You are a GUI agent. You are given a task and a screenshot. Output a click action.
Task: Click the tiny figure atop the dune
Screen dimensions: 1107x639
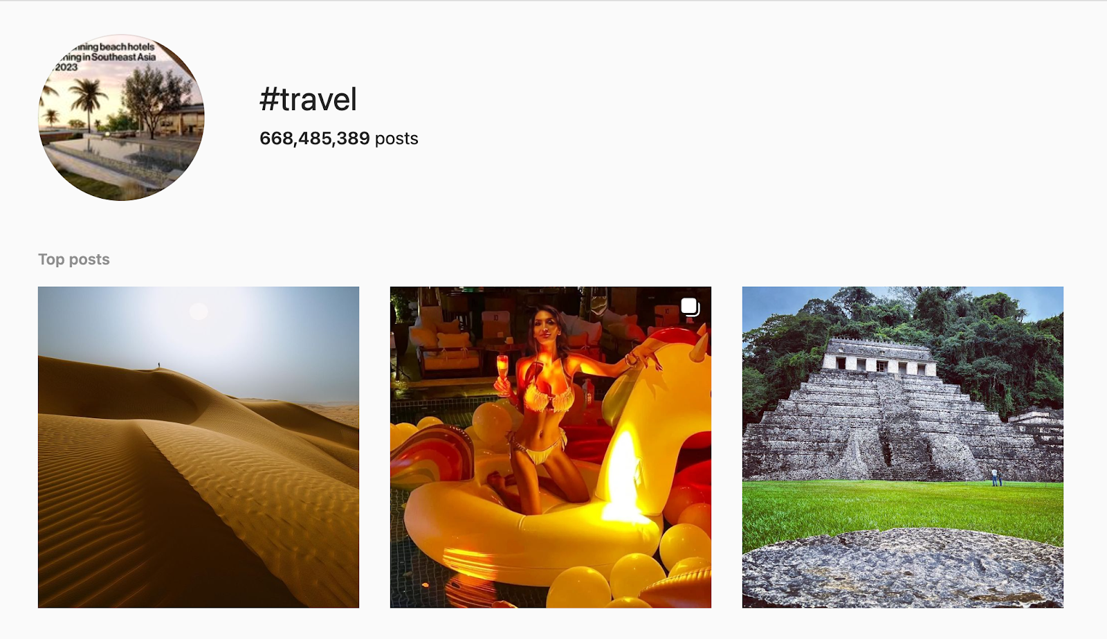coord(158,365)
